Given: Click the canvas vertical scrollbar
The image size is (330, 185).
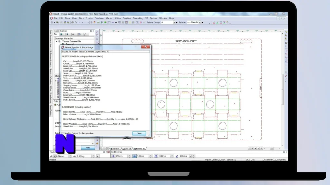Looking at the screenshot, I should tap(282, 89).
